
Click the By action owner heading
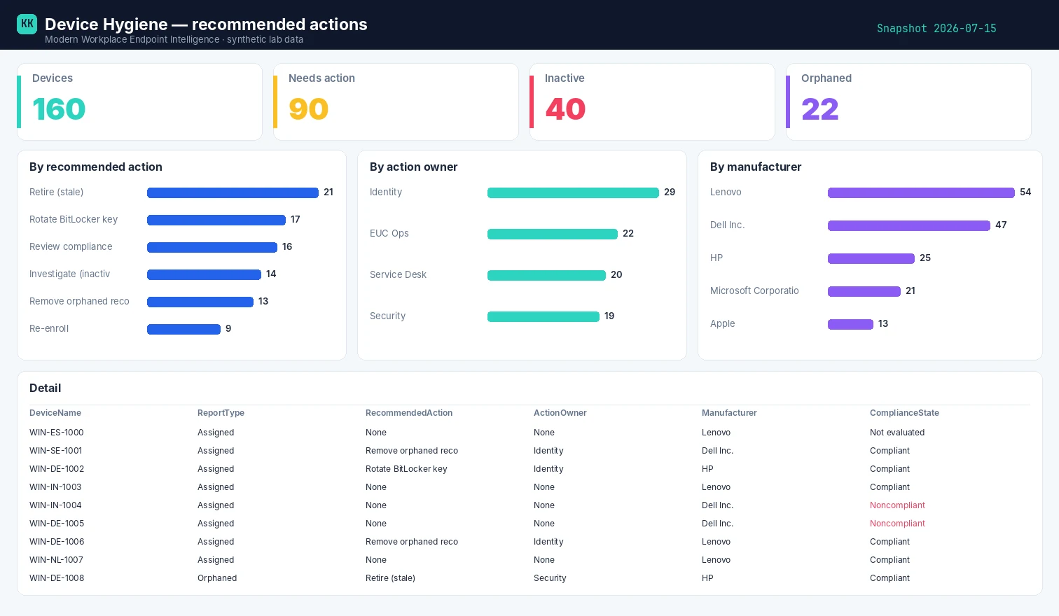pos(413,167)
